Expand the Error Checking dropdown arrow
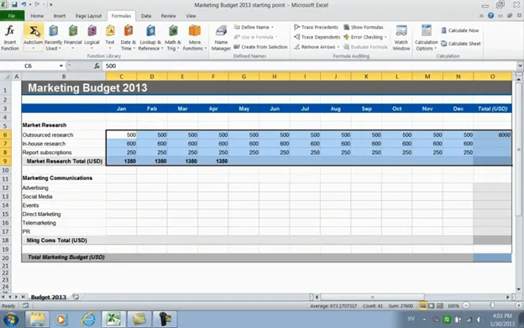The height and width of the screenshot is (328, 524). [x=385, y=37]
